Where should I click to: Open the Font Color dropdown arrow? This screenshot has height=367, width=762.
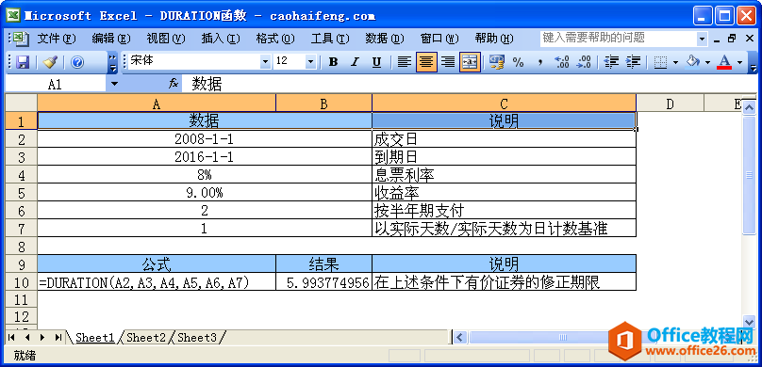point(740,62)
